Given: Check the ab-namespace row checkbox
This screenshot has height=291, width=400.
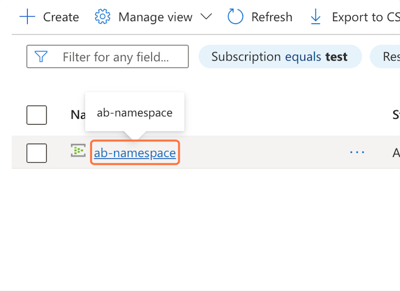Looking at the screenshot, I should coord(36,153).
